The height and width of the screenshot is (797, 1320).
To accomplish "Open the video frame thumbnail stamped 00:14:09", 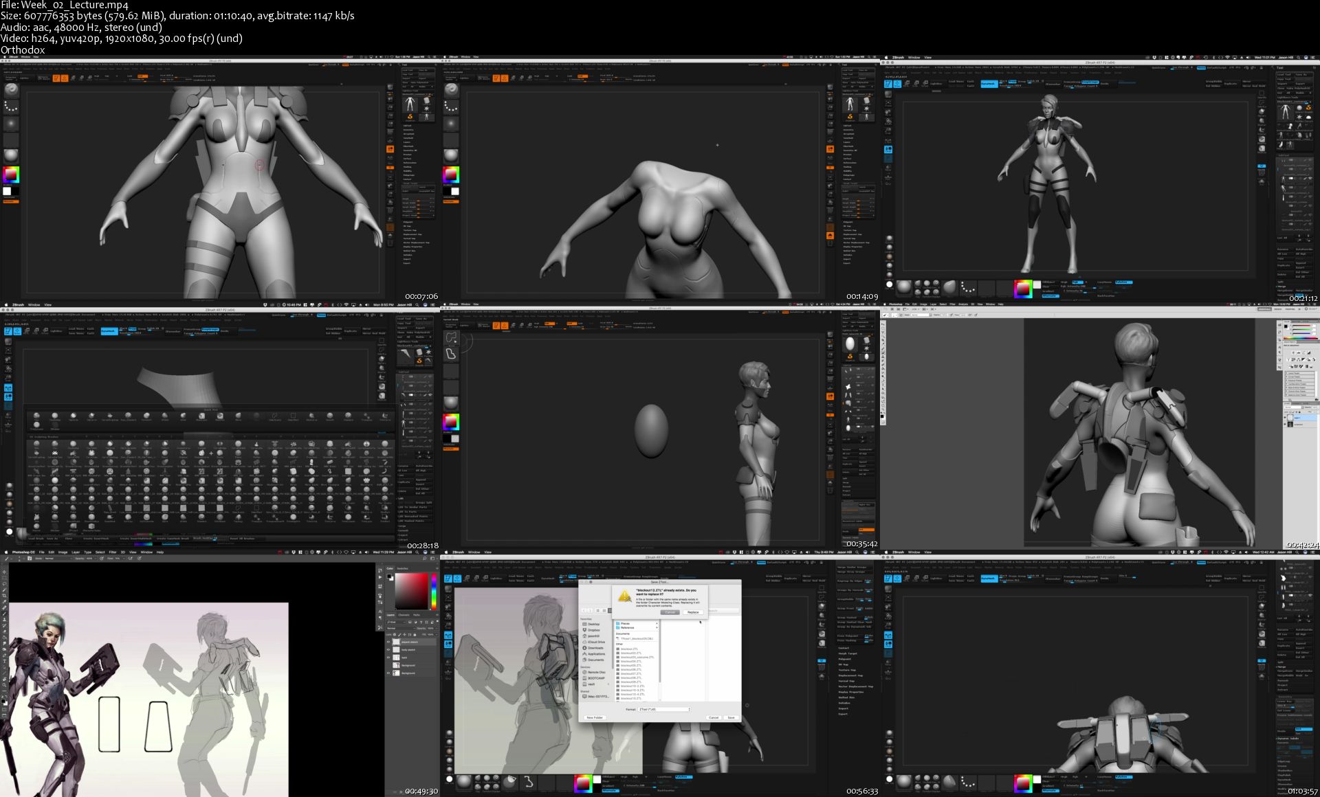I will click(660, 179).
